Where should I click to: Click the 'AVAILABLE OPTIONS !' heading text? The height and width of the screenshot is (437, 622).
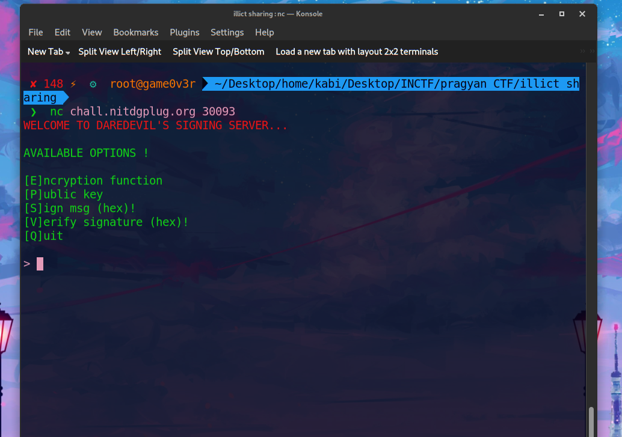coord(86,153)
